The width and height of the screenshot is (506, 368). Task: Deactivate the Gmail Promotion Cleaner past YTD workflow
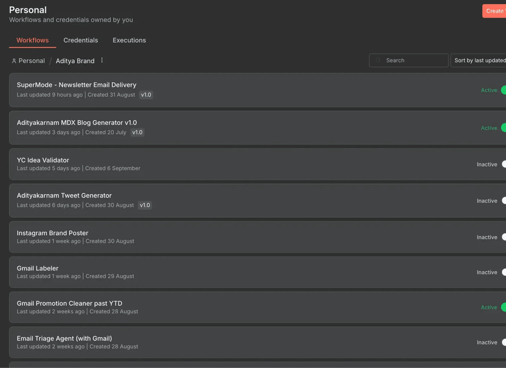point(504,307)
